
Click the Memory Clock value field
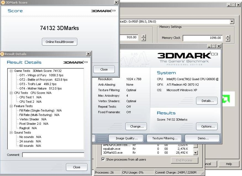tap(203, 38)
